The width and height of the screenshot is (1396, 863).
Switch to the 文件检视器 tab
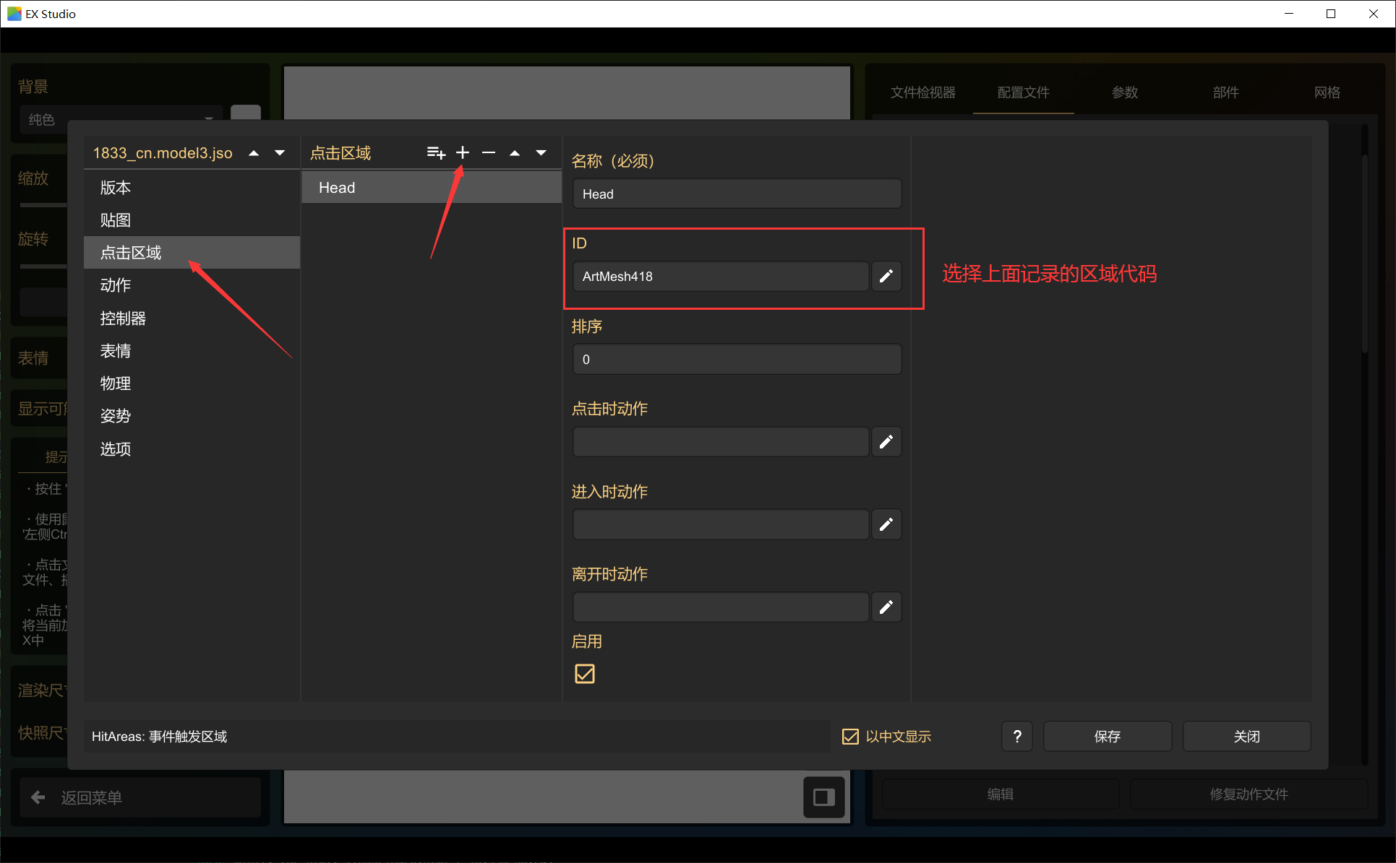coord(922,92)
